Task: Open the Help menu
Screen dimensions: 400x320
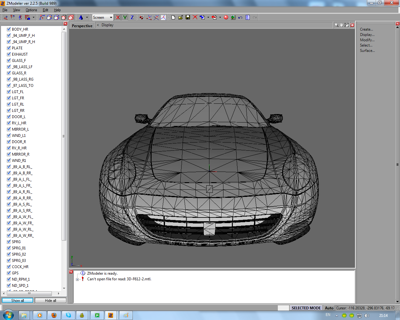Action: coord(57,10)
